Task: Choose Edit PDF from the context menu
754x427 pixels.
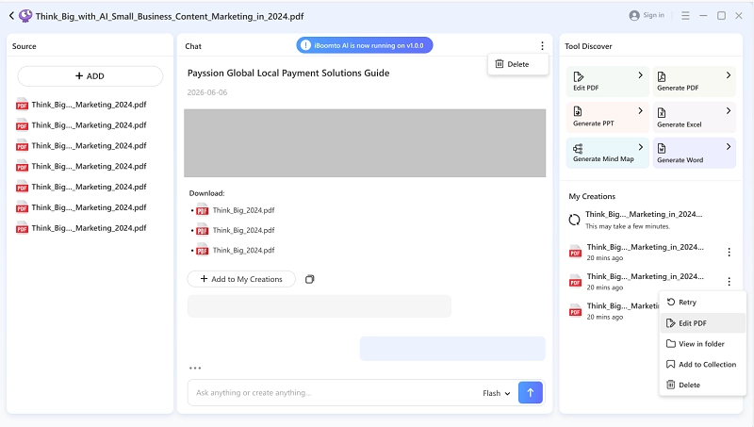Action: (702, 323)
